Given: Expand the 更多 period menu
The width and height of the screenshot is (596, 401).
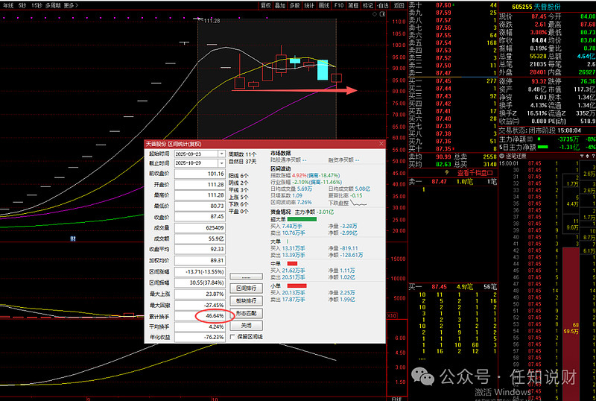Looking at the screenshot, I should (71, 5).
